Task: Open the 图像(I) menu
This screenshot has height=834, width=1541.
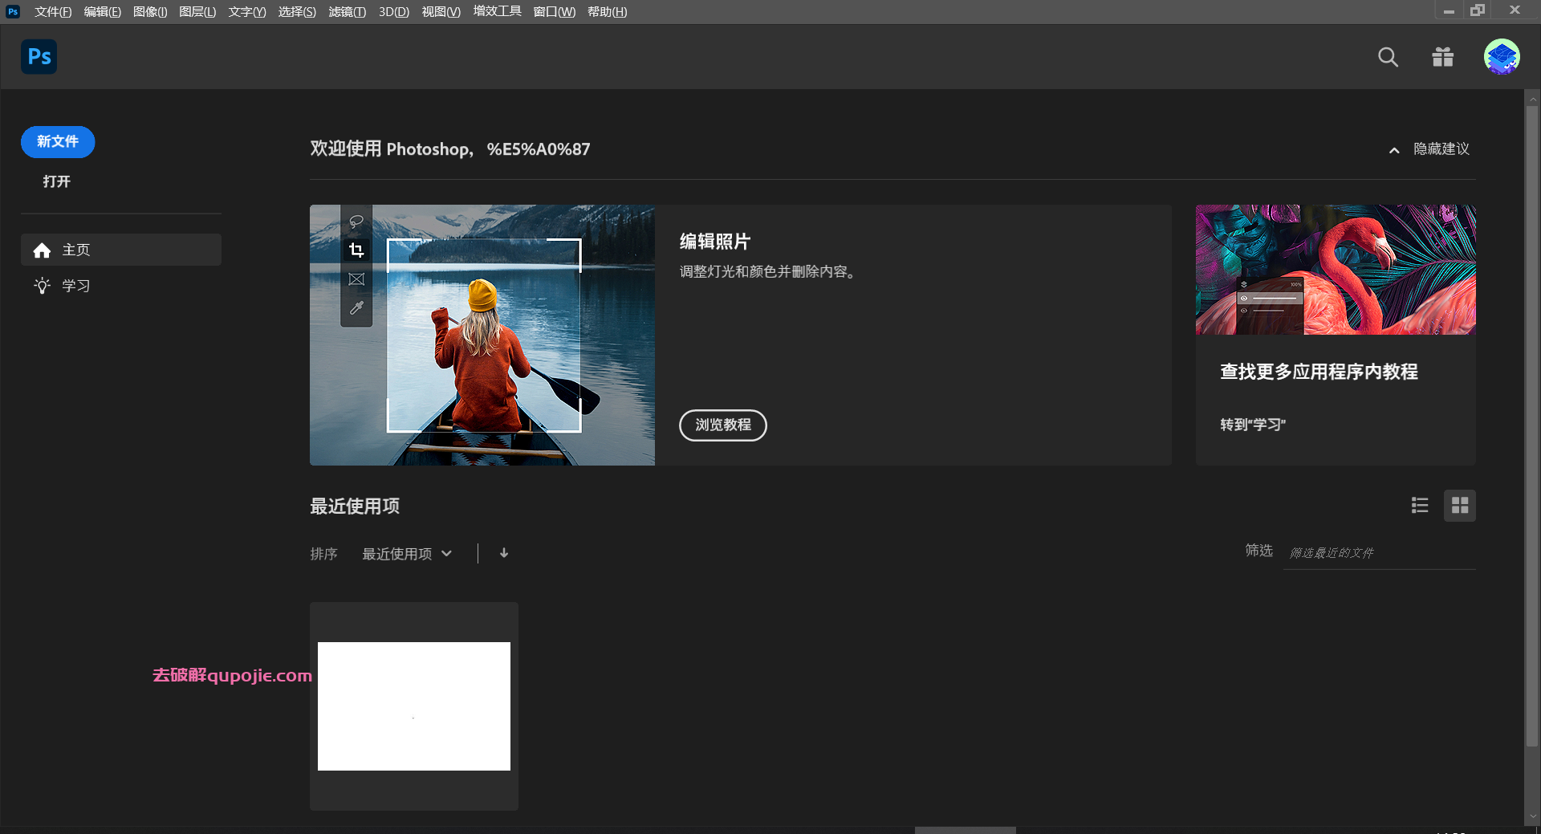Action: [150, 11]
